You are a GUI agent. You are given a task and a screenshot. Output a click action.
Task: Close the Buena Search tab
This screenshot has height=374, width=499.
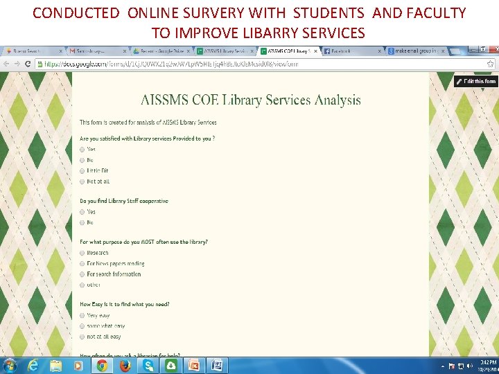click(x=60, y=51)
